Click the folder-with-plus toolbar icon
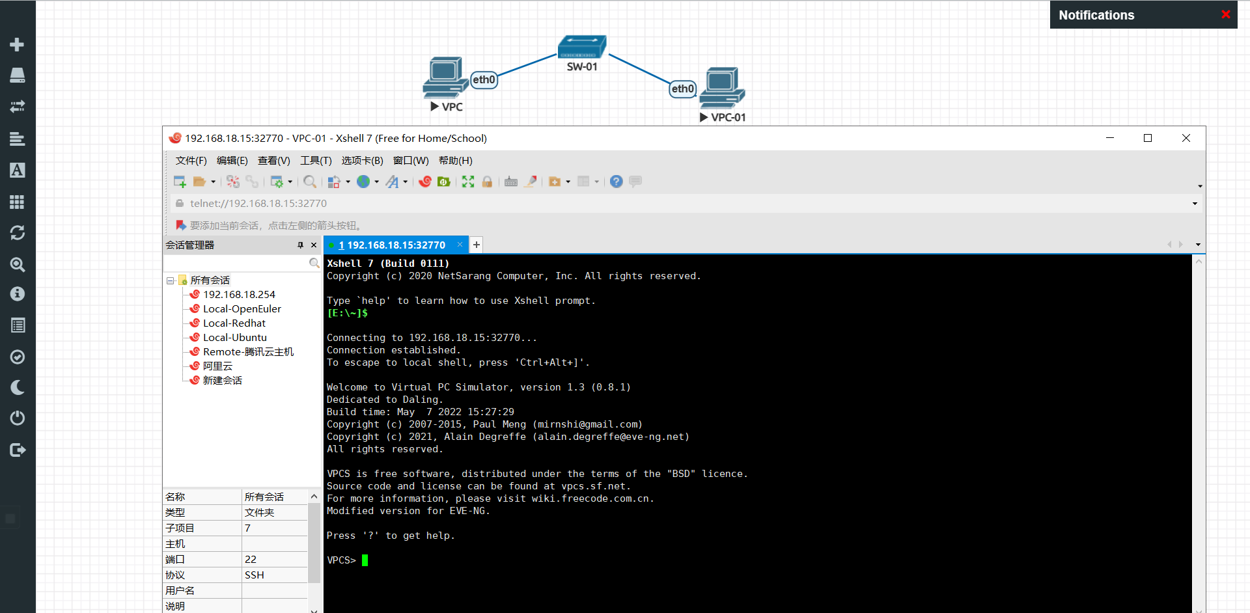Viewport: 1250px width, 613px height. pos(555,182)
